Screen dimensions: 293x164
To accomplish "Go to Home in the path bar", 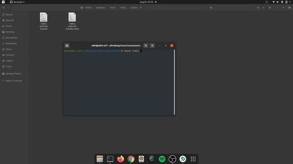I will pos(86,8).
